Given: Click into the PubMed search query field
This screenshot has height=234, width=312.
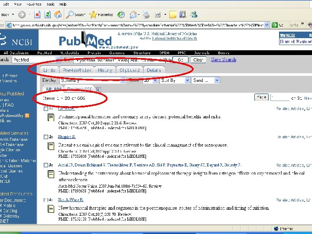Looking at the screenshot, I should click(123, 60).
